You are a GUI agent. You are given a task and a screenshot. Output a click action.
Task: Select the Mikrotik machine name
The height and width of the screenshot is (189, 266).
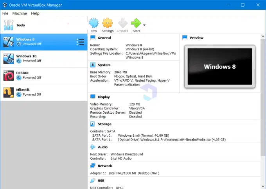(x=23, y=89)
